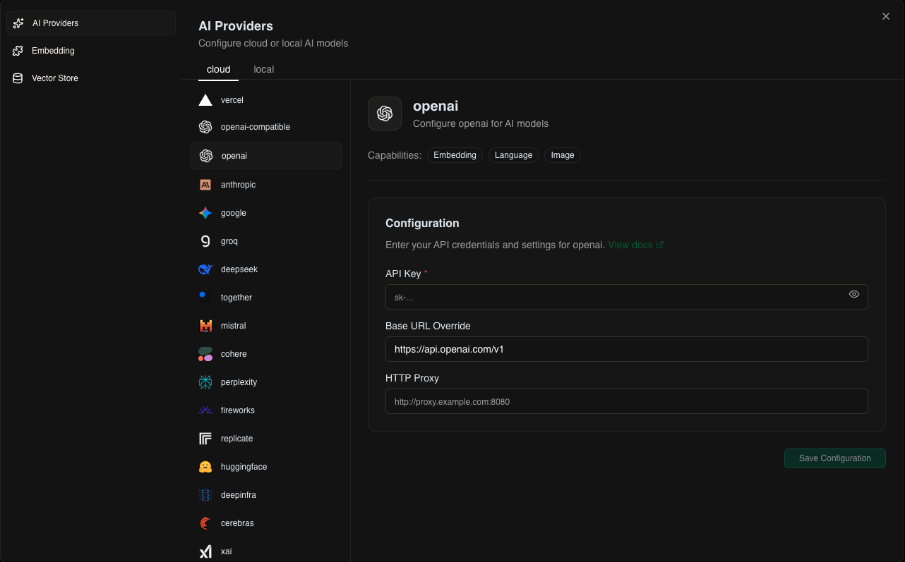Click the Language capability badge
Viewport: 905px width, 562px height.
tap(513, 155)
